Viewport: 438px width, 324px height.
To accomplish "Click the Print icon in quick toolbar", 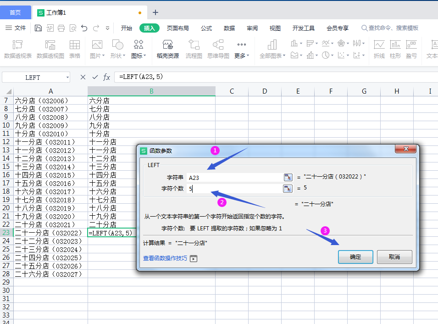I will (x=61, y=28).
